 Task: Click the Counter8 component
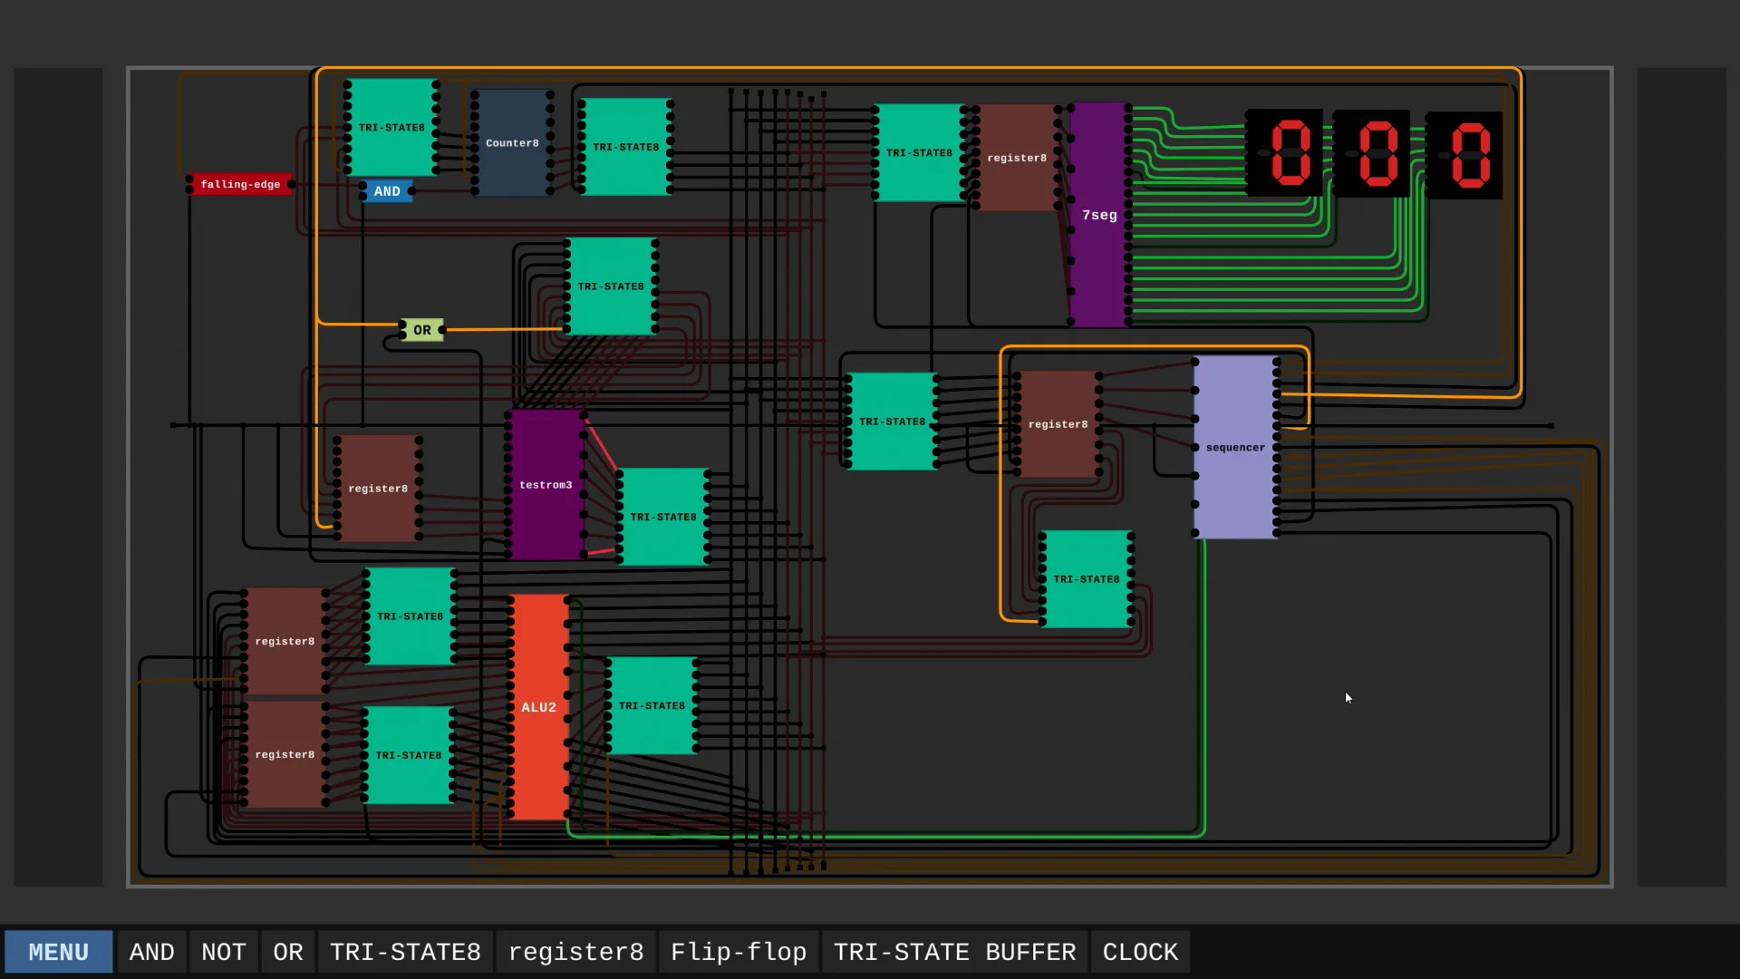pos(511,142)
